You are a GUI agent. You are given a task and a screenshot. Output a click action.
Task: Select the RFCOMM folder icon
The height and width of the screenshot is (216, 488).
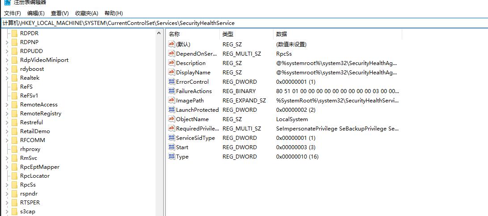pyautogui.click(x=14, y=140)
